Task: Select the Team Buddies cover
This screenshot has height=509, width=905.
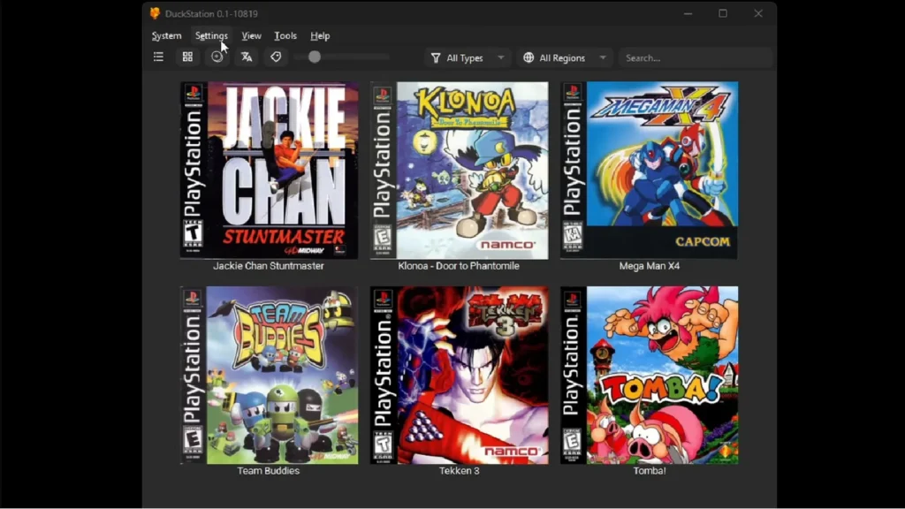Action: tap(269, 375)
